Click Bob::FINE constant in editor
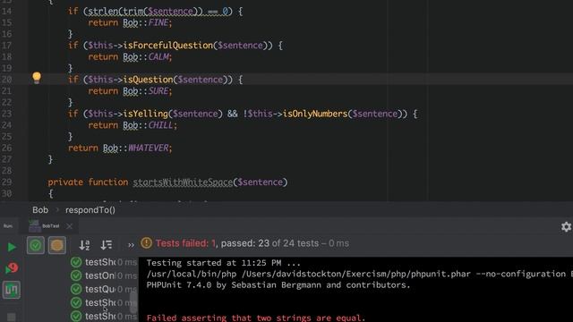Screen dimensions: 573x322 pyautogui.click(x=147, y=23)
